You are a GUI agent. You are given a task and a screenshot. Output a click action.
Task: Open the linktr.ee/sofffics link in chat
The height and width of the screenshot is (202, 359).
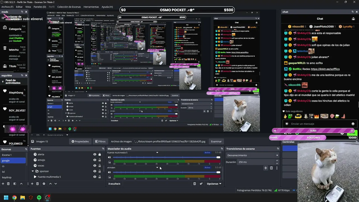click(325, 69)
